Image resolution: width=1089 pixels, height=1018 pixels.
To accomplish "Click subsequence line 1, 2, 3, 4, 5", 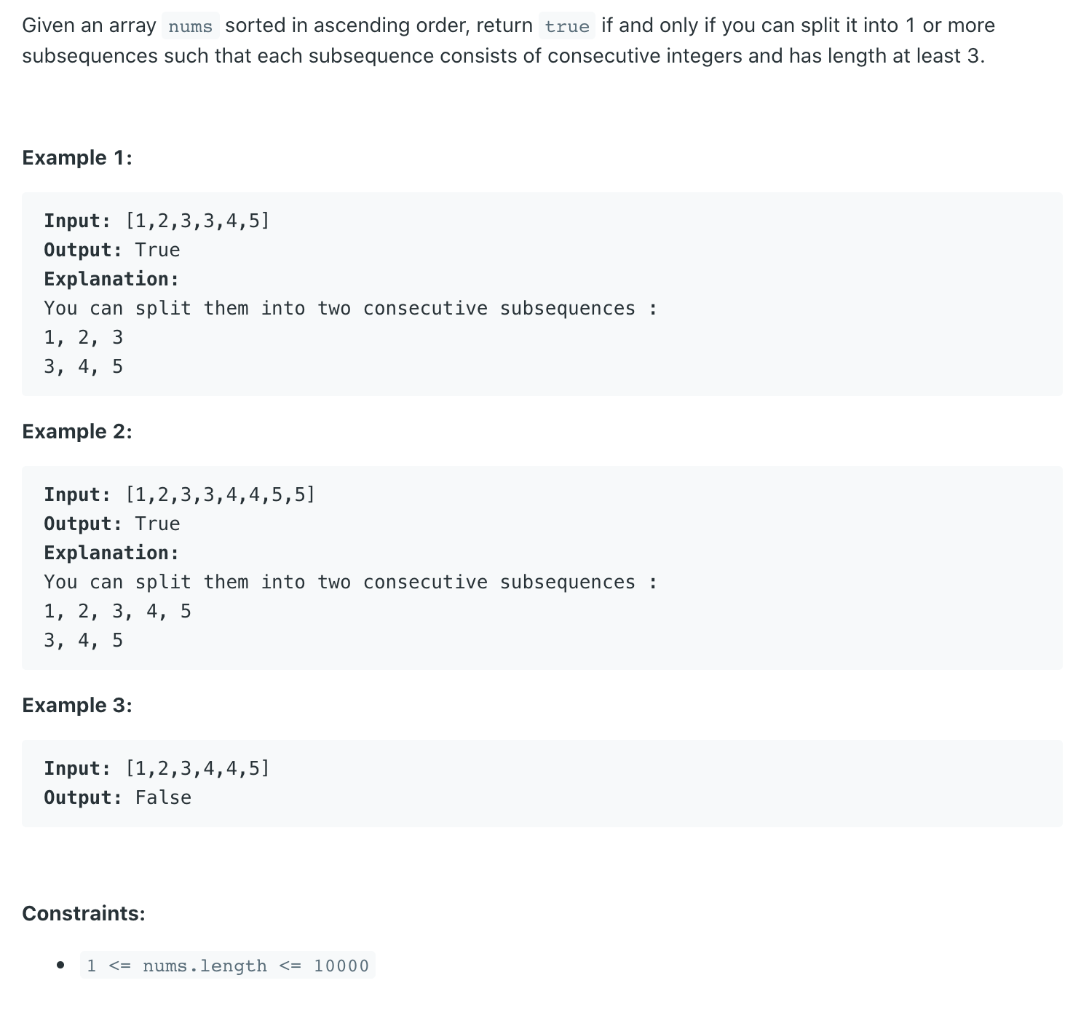I will (x=117, y=611).
